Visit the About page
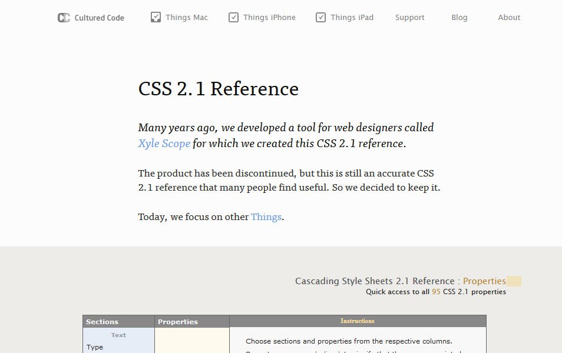 (x=508, y=18)
